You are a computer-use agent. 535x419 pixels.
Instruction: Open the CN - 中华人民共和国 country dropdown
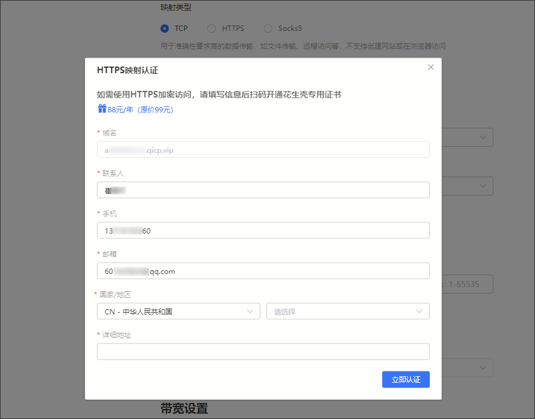click(178, 311)
